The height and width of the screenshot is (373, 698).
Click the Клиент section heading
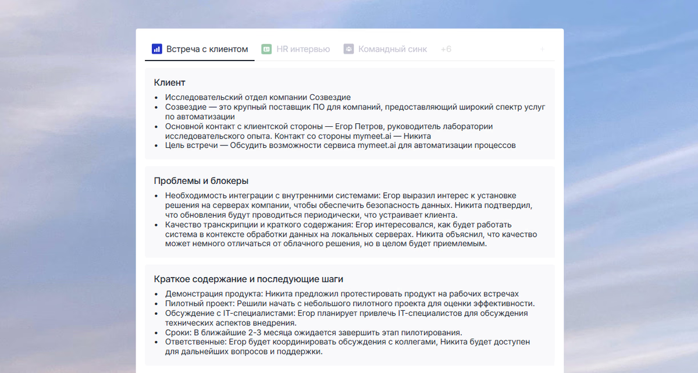(170, 83)
